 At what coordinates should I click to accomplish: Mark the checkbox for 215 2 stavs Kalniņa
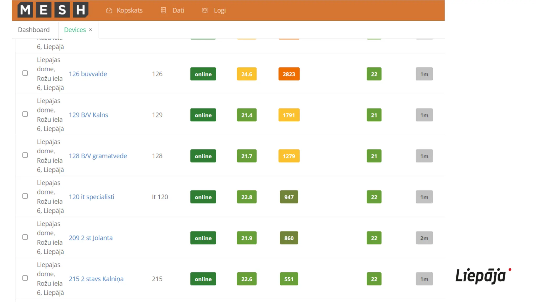25,278
